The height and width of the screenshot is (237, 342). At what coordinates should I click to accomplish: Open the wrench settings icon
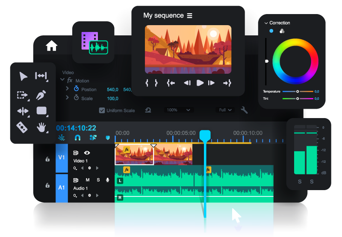tap(245, 110)
